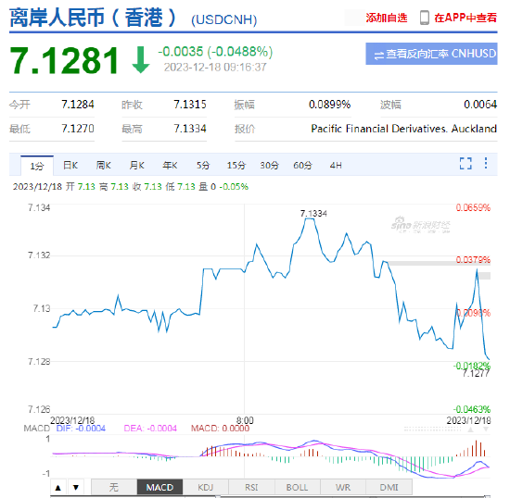Open the three-dot chart options menu
This screenshot has width=510, height=498.
(486, 163)
